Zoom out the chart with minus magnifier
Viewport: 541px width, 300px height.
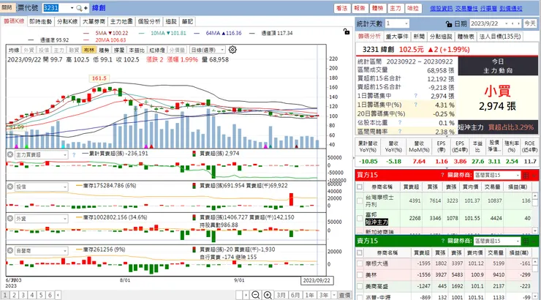(256, 295)
